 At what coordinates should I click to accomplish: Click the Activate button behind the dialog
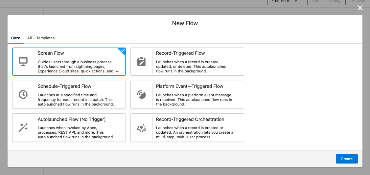click(359, 1)
